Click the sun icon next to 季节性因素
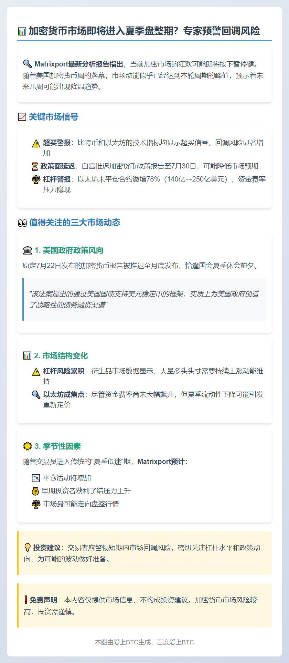 click(27, 446)
